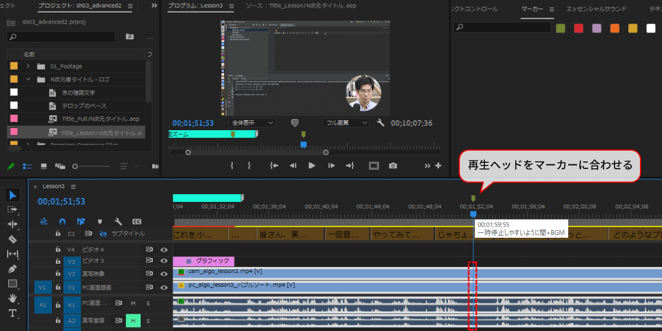Unmute the 実写音源 A2 track

[133, 321]
